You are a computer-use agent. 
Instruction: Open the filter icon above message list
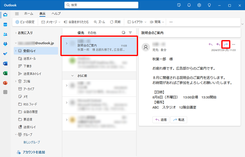pos(130,33)
